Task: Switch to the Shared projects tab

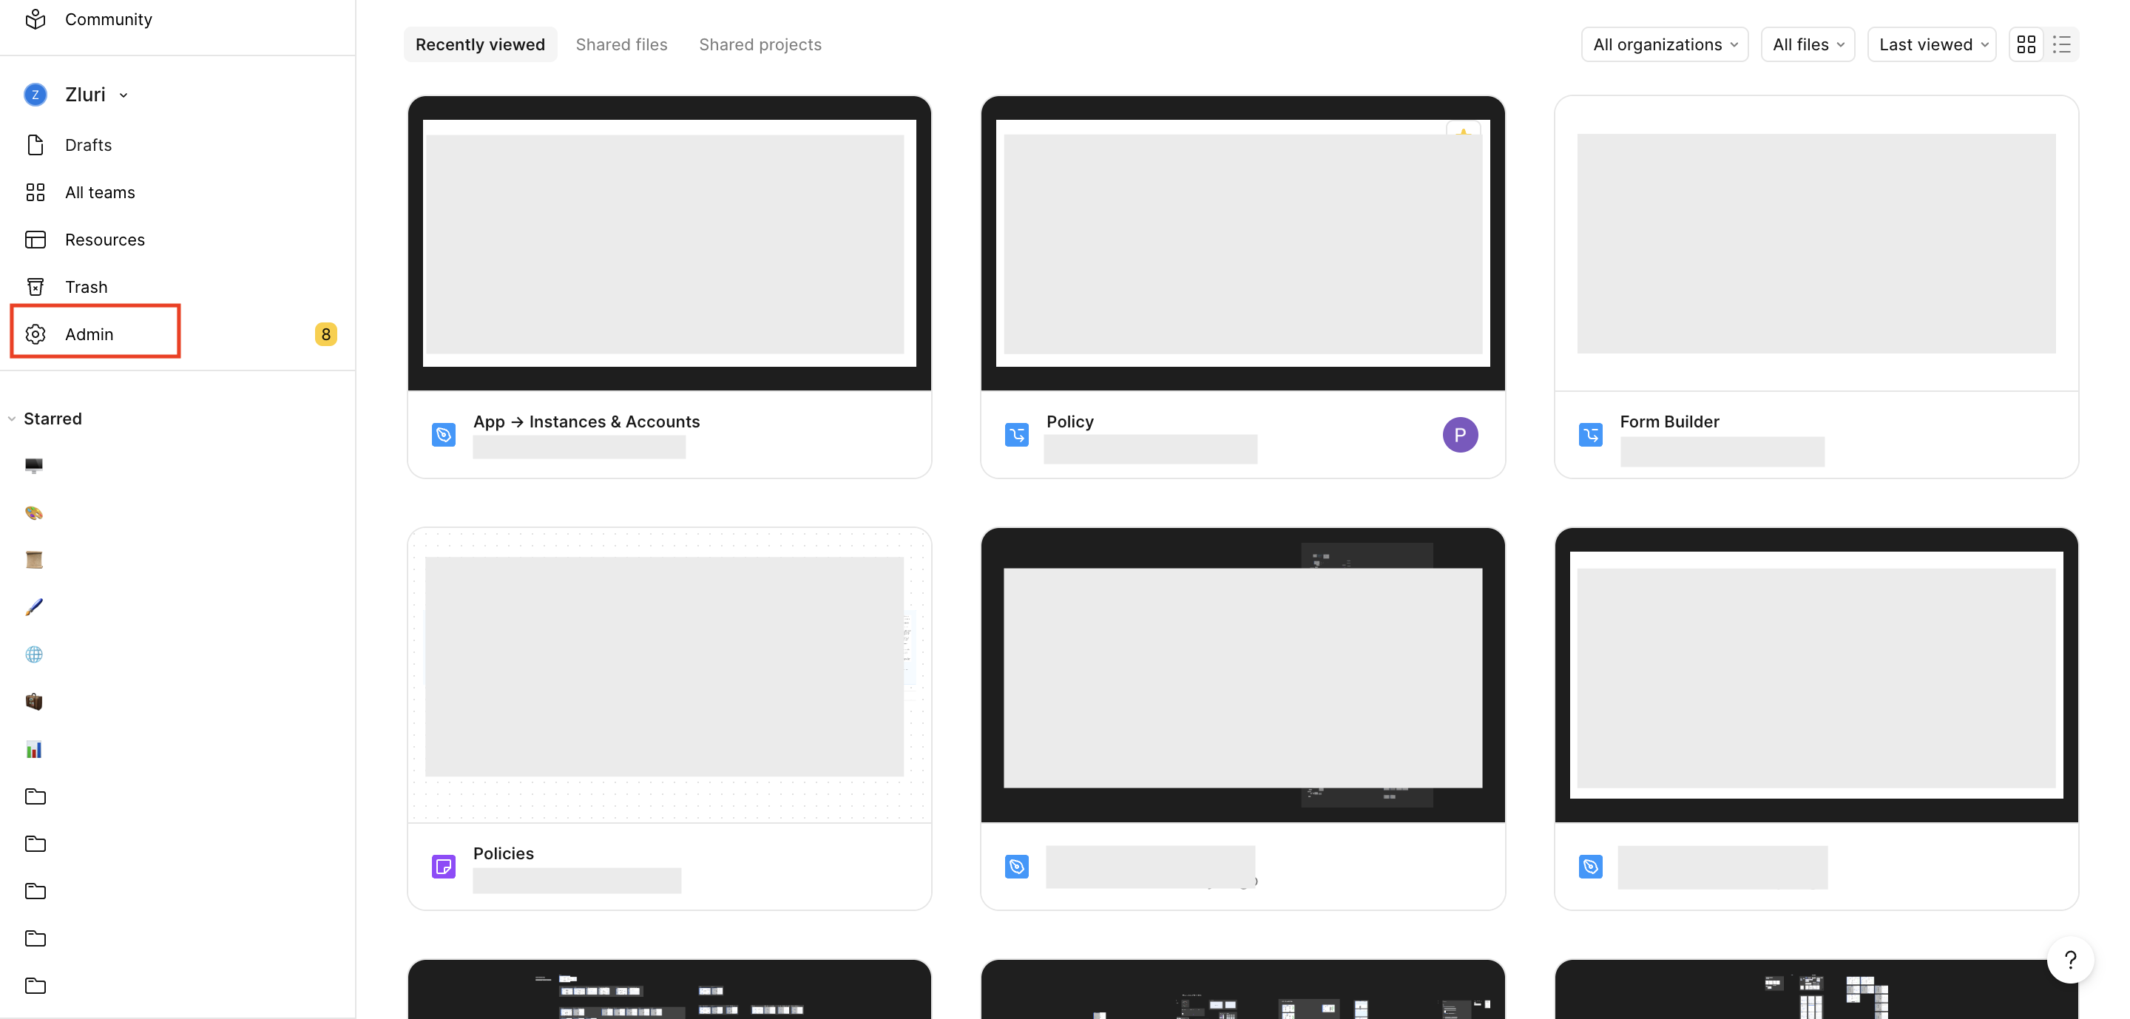Action: (x=759, y=44)
